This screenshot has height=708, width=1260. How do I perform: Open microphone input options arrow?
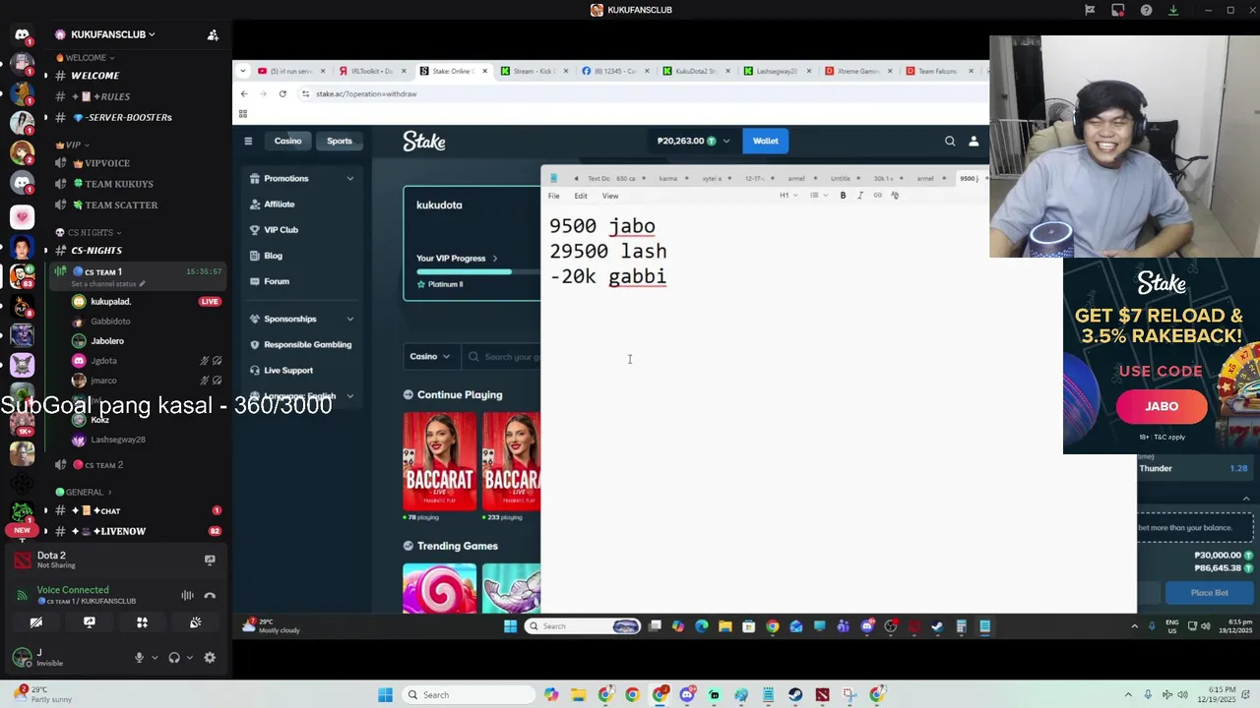155,658
